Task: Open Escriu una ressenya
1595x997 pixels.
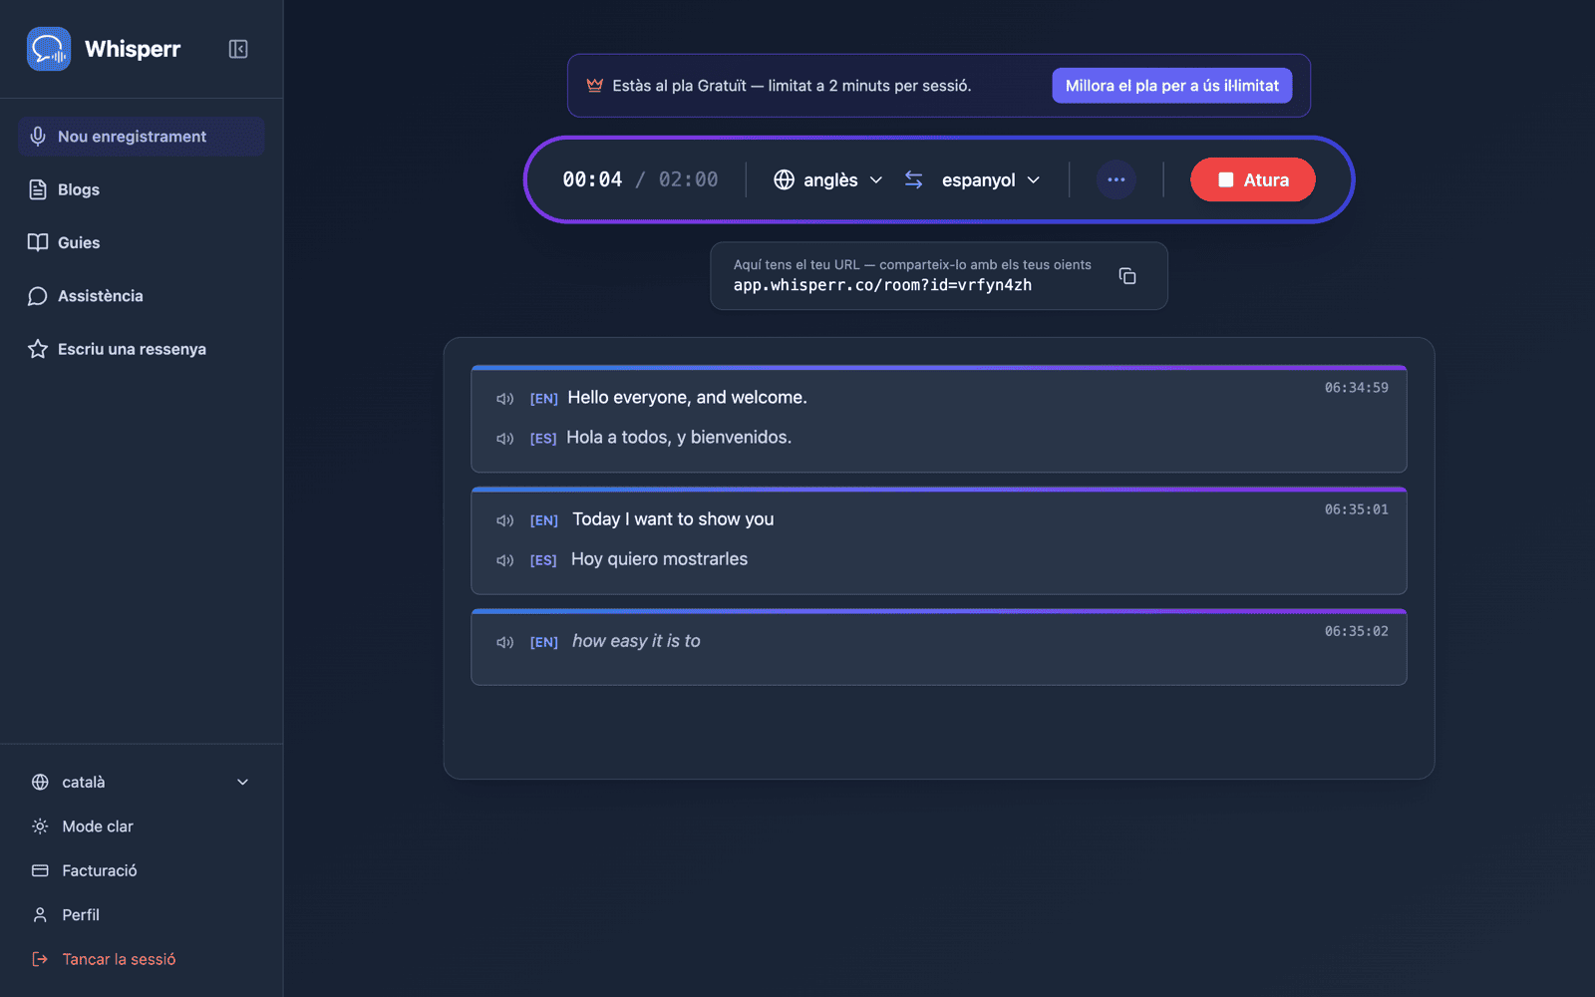Action: point(141,349)
